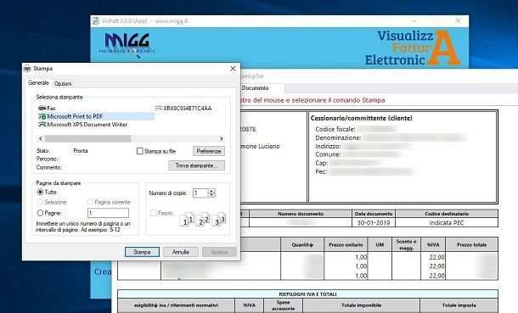This screenshot has height=313, width=518.
Task: Enable the Stampa su file checkbox
Action: [140, 151]
